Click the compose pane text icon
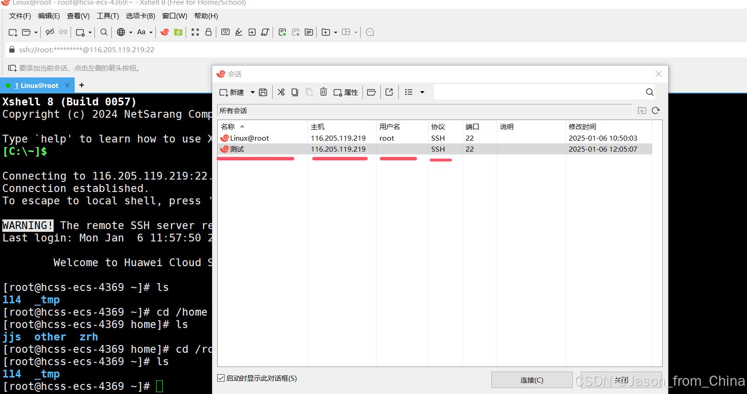This screenshot has width=747, height=394. click(309, 32)
